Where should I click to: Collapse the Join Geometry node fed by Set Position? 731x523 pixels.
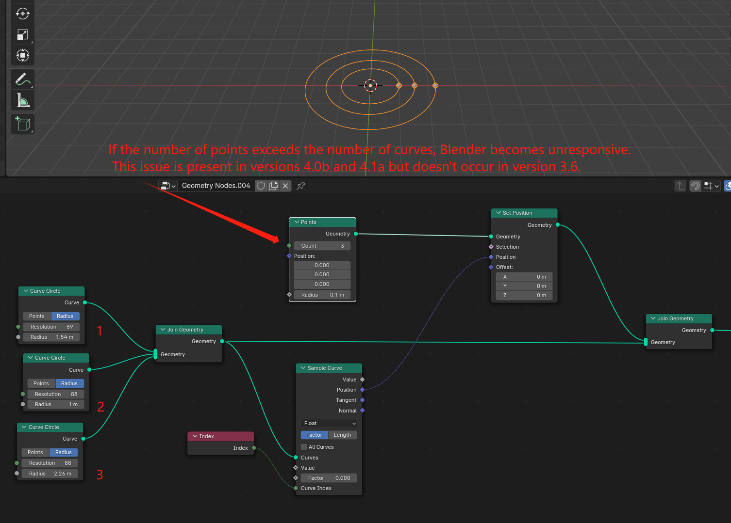pos(653,318)
